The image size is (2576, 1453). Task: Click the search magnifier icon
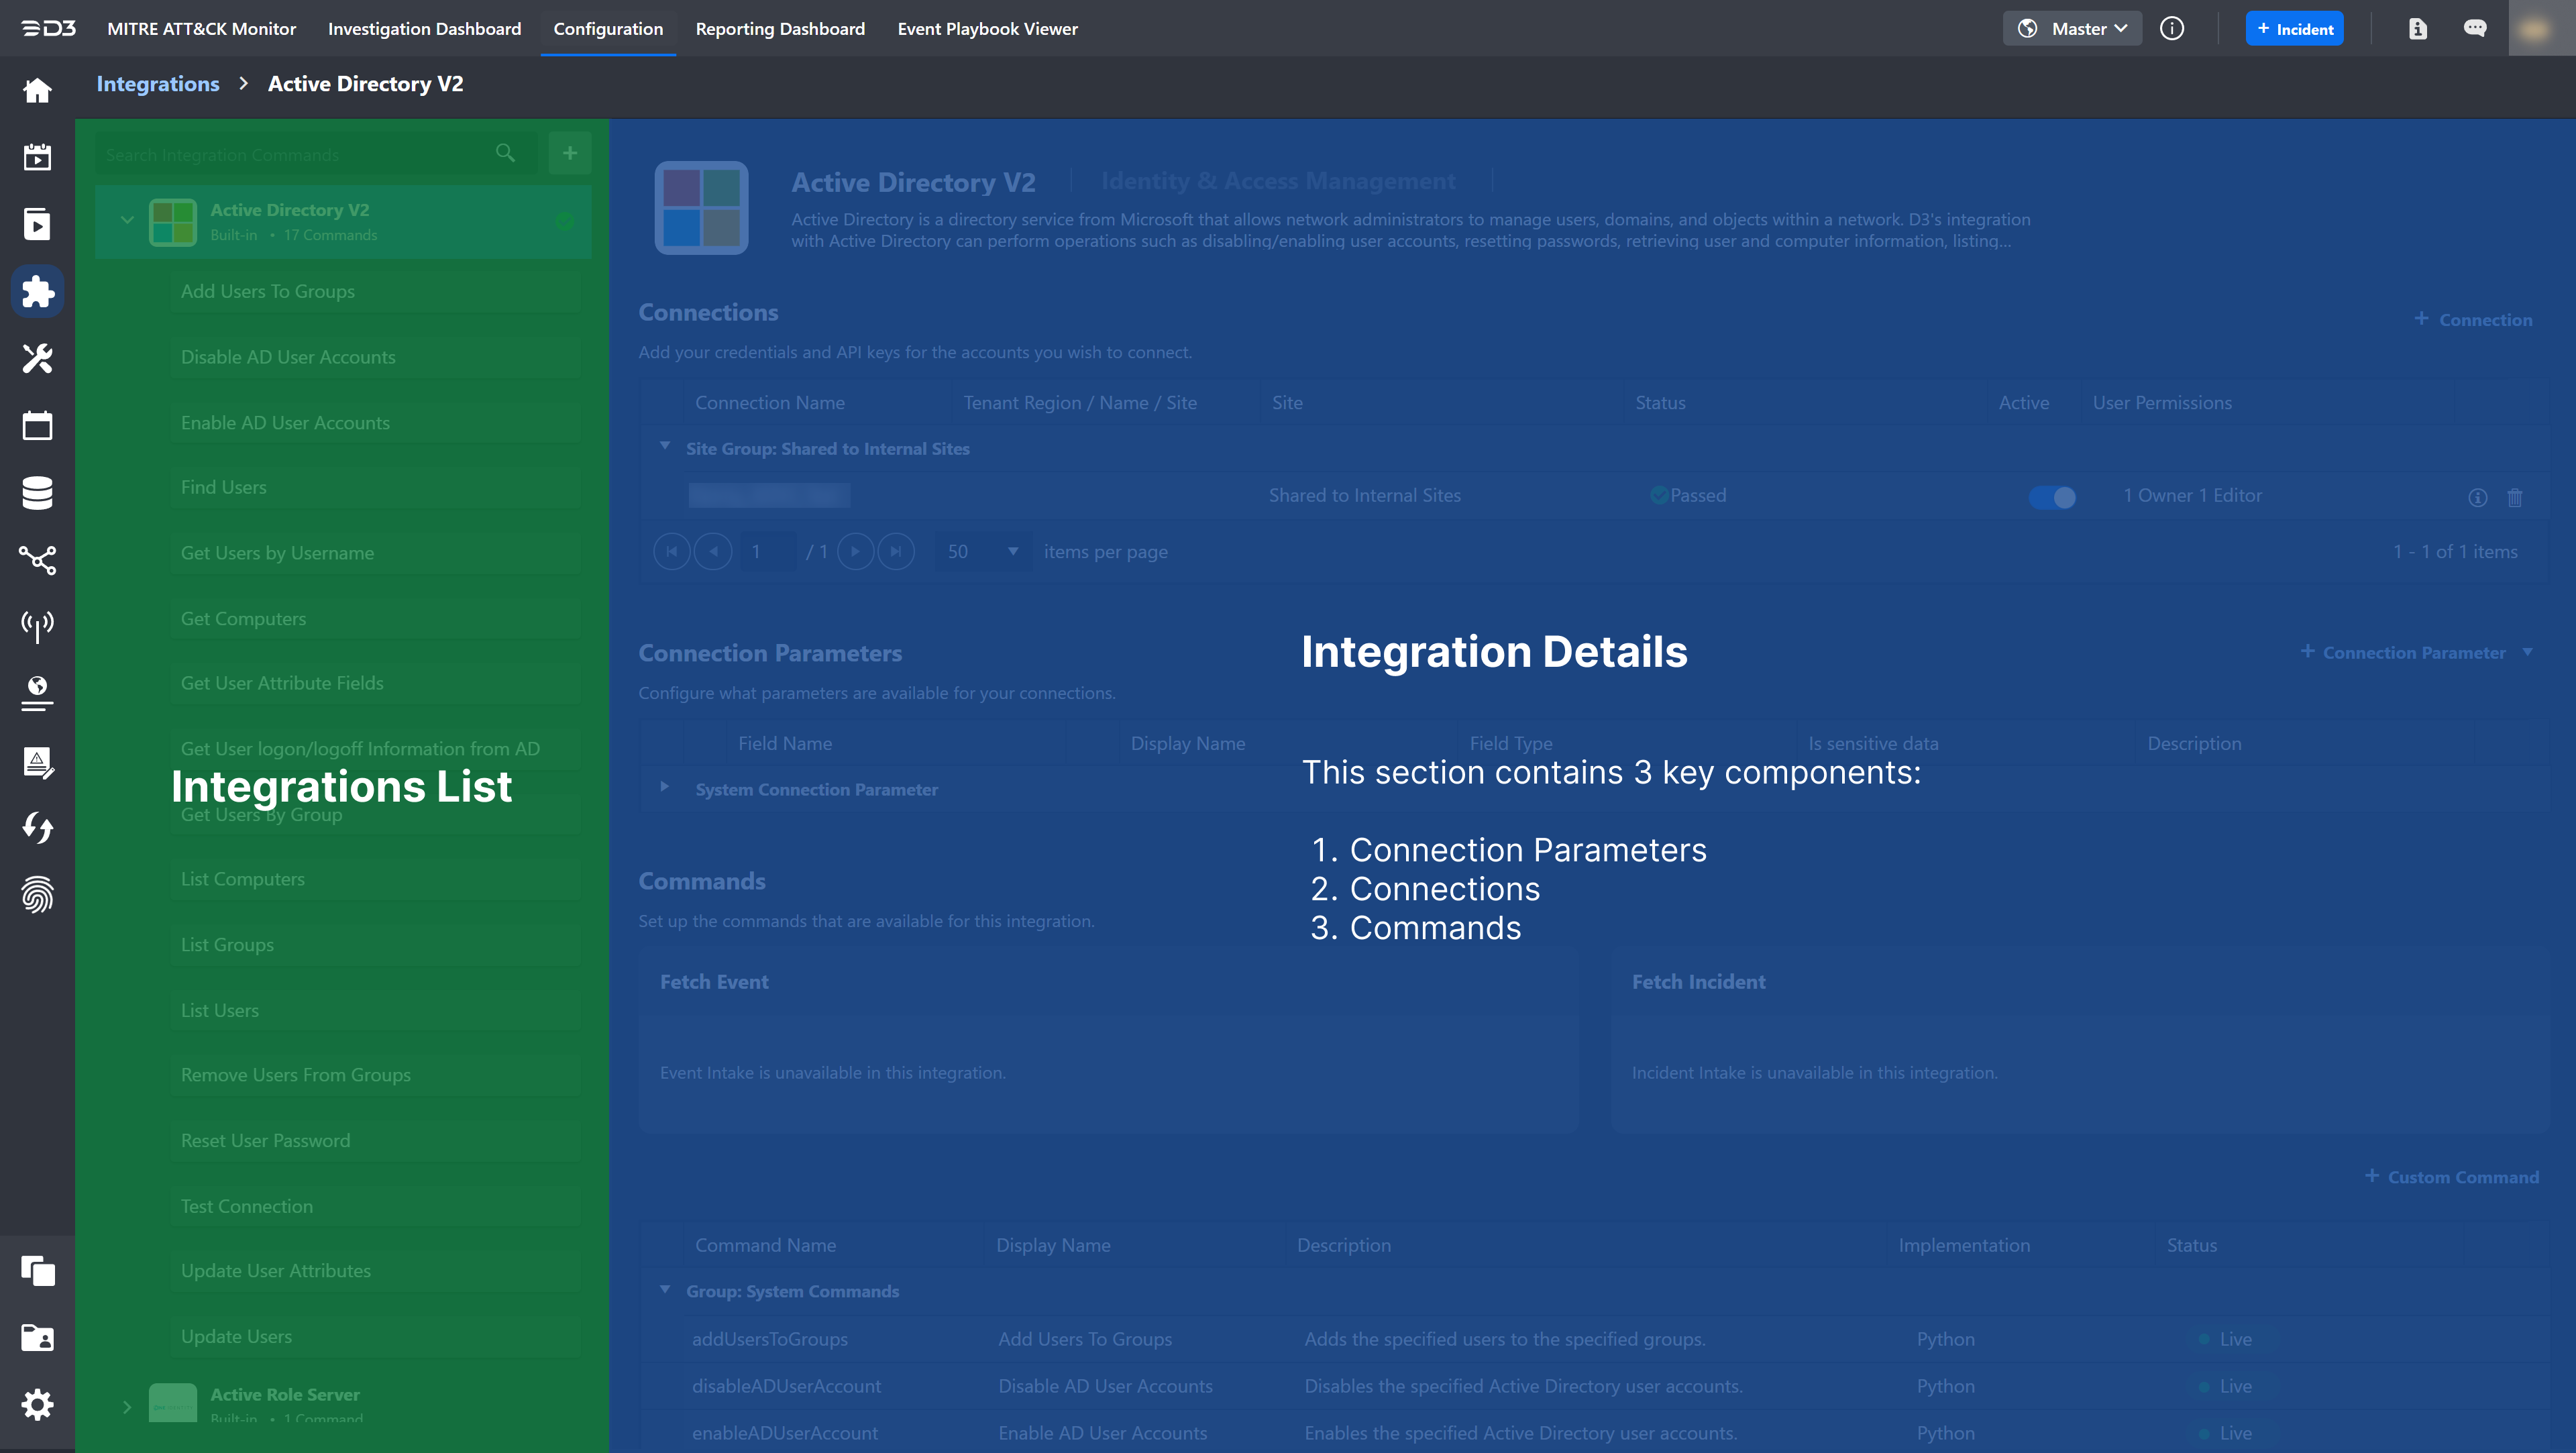coord(505,153)
